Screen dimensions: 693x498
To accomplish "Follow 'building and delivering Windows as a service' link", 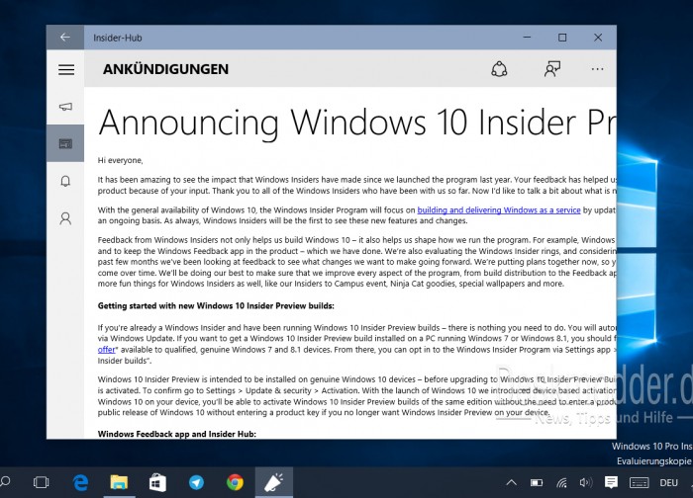I will point(499,209).
